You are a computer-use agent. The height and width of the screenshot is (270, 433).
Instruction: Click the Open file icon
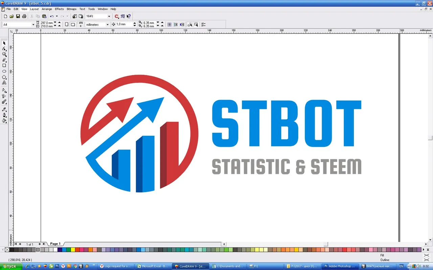(12, 16)
